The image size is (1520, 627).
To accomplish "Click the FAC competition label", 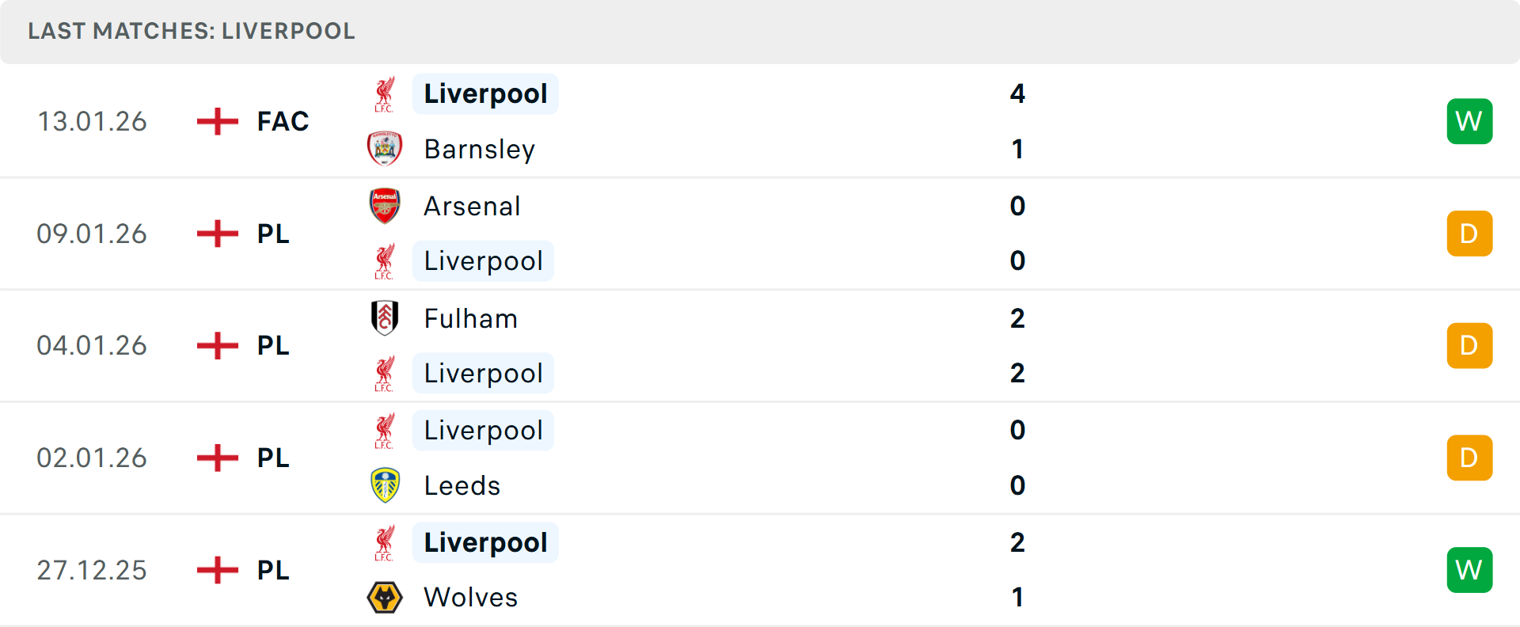I will click(x=283, y=121).
